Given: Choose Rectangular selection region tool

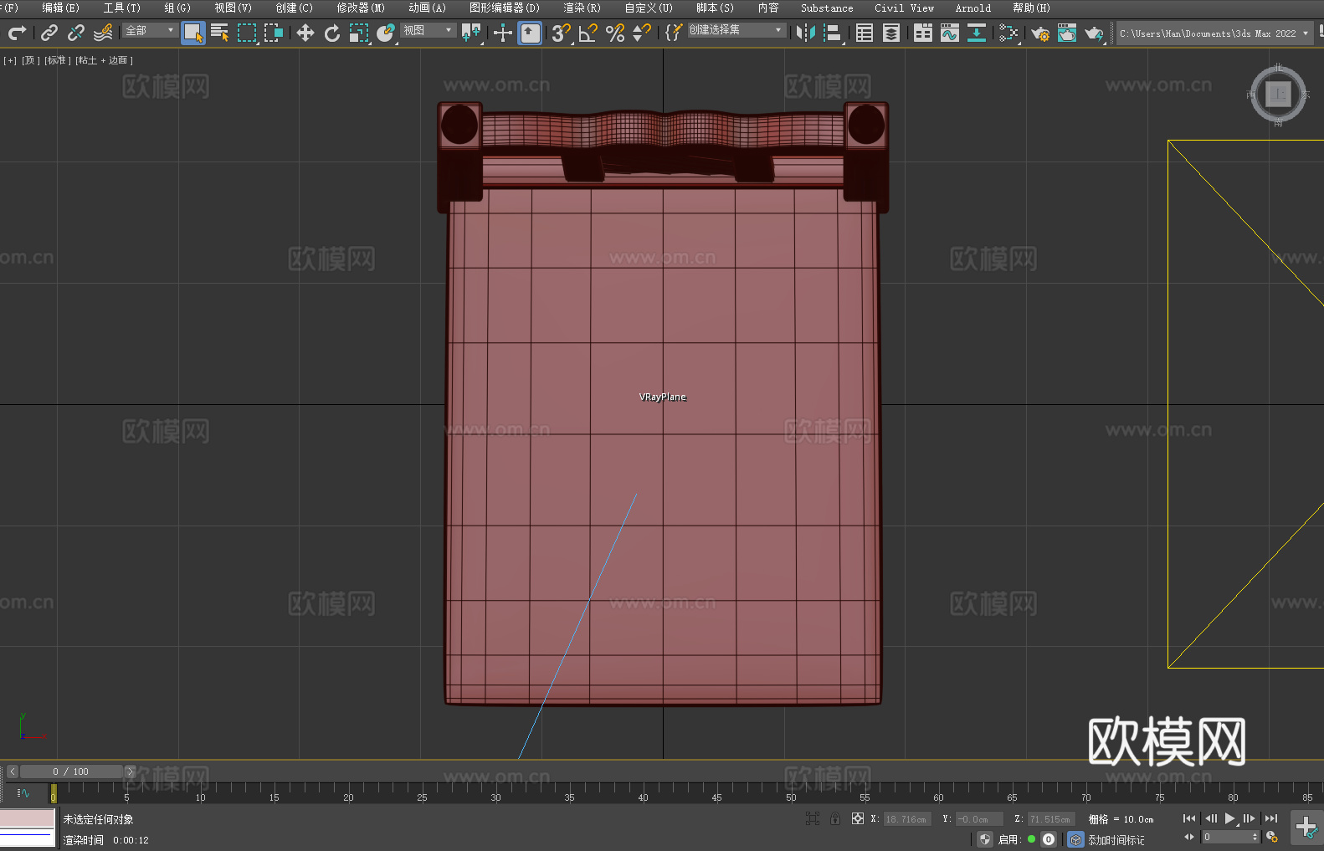Looking at the screenshot, I should point(247,33).
